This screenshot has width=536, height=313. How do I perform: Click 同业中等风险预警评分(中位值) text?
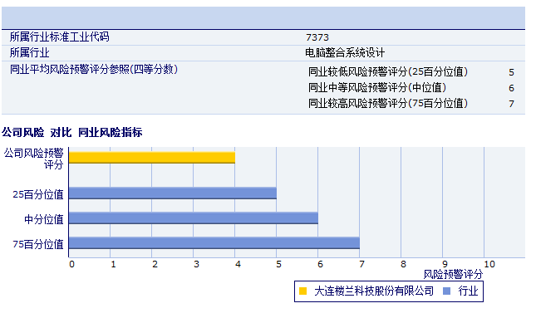377,87
